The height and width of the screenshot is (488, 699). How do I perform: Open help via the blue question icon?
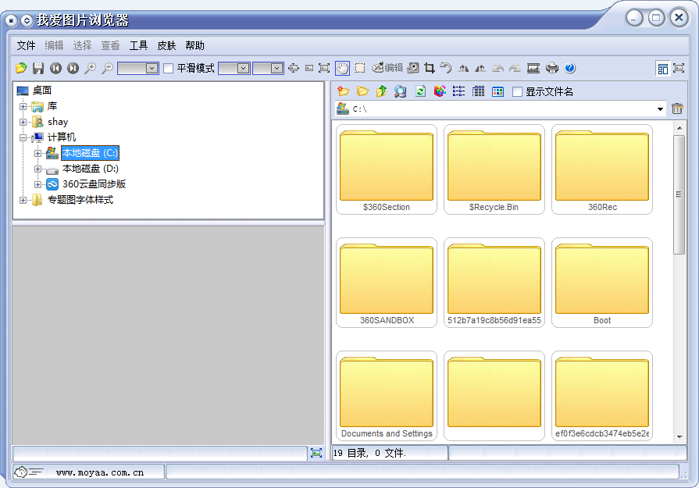pos(570,69)
